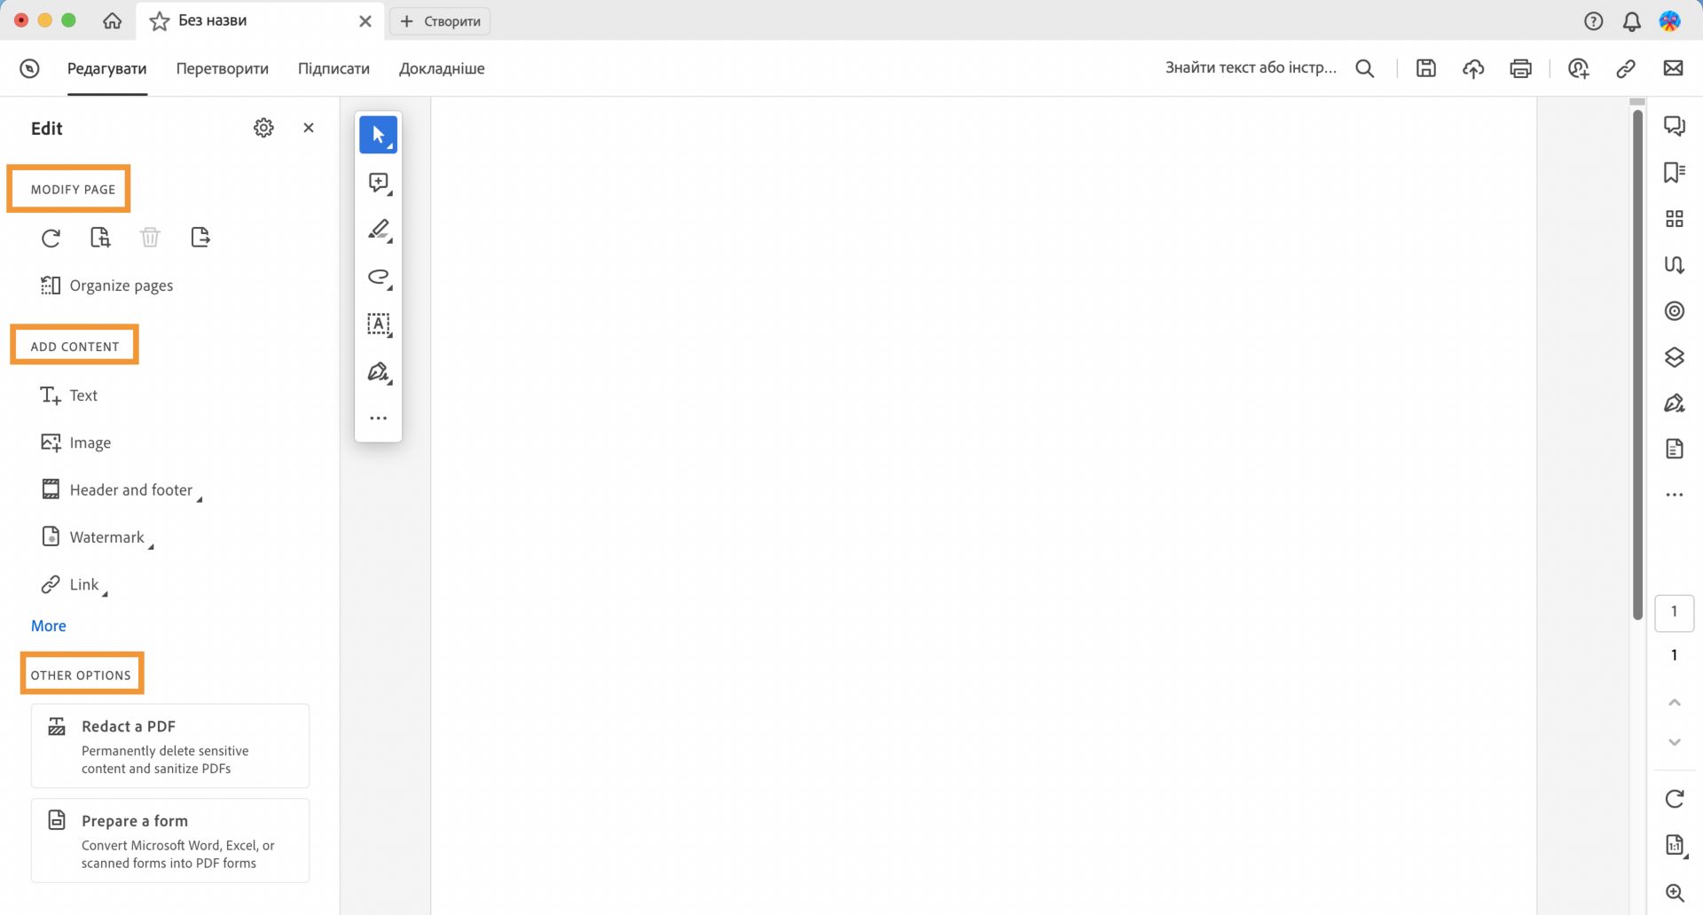Open Header and footer options
This screenshot has width=1703, height=915.
pos(122,490)
